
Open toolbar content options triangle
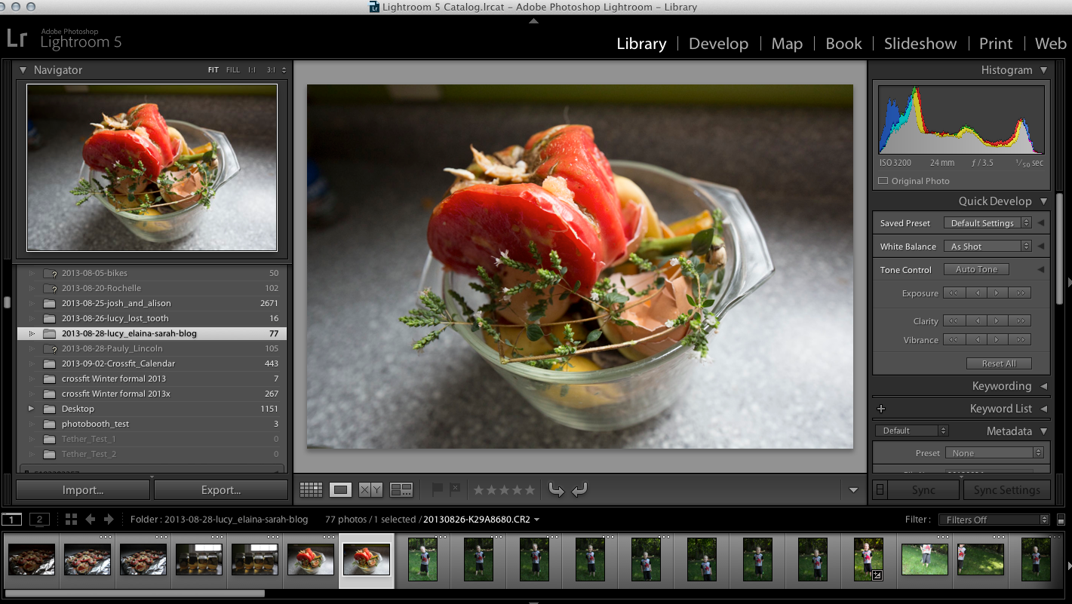853,490
